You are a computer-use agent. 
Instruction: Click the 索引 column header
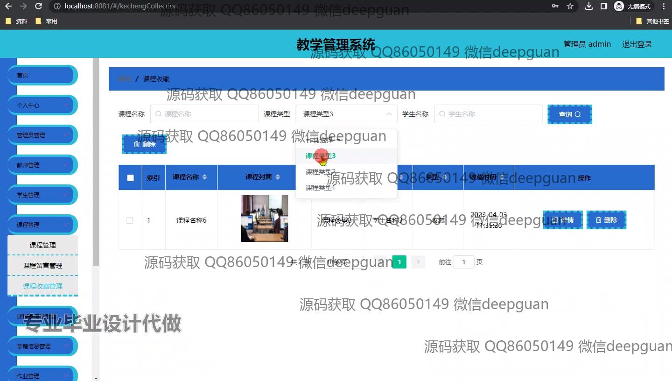click(154, 178)
